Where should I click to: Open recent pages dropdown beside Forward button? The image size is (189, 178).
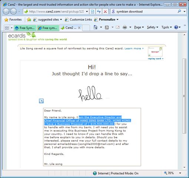point(19,11)
